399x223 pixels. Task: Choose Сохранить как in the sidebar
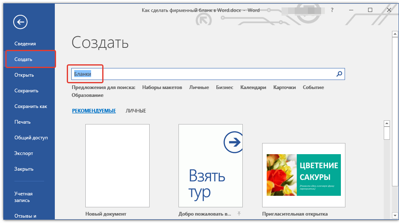tap(31, 106)
